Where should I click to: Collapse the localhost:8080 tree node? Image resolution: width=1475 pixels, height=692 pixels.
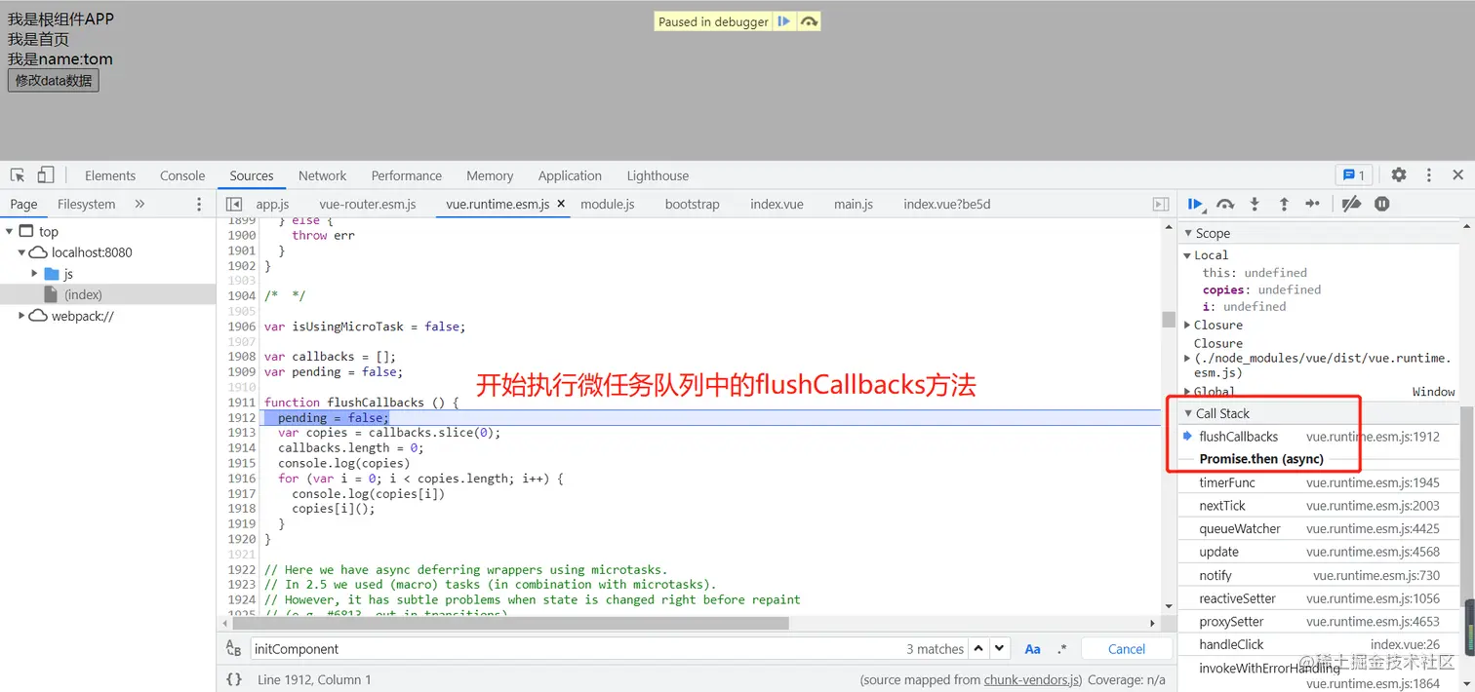point(21,252)
